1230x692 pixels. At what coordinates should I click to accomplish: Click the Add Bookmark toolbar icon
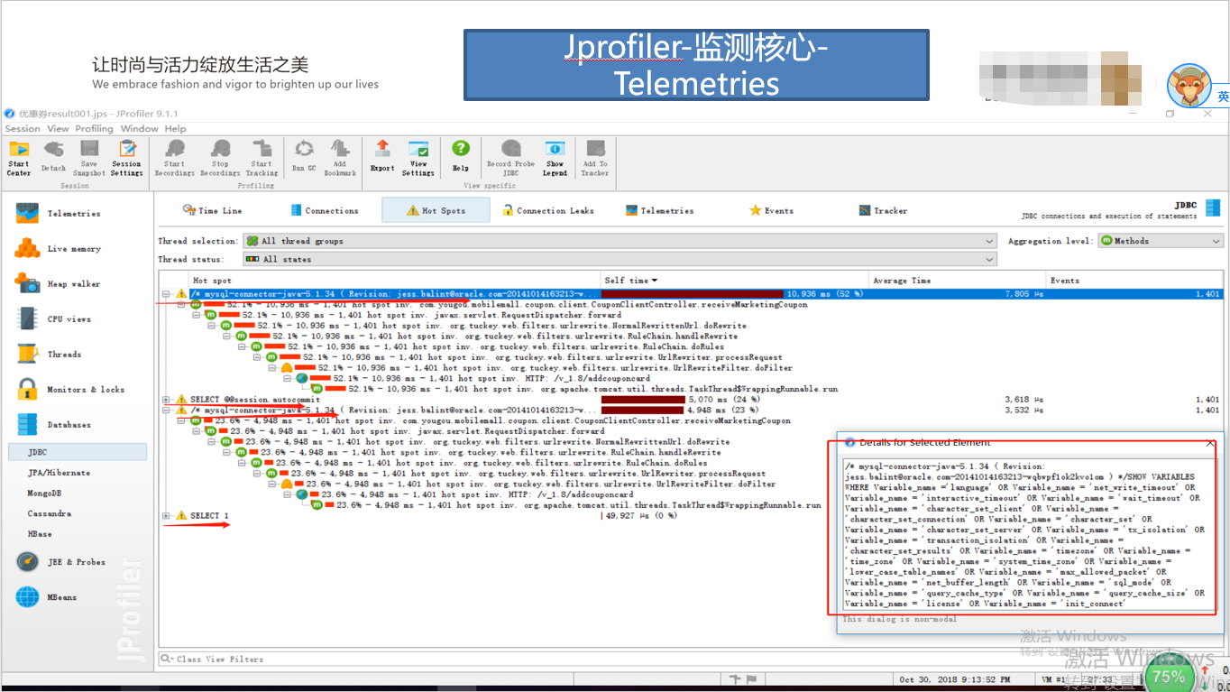pyautogui.click(x=340, y=157)
